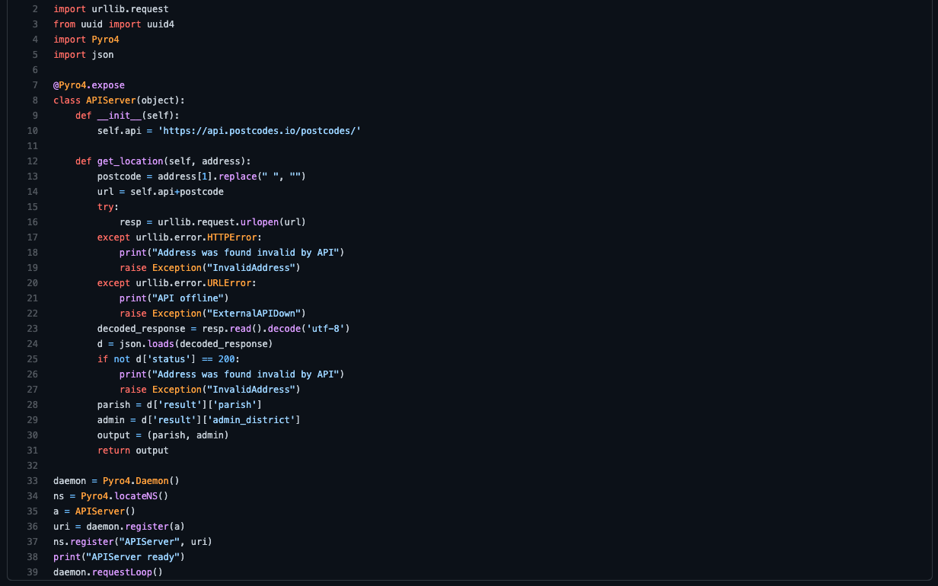Click 'output = (parish, admin)' line
Image resolution: width=938 pixels, height=586 pixels.
(164, 435)
